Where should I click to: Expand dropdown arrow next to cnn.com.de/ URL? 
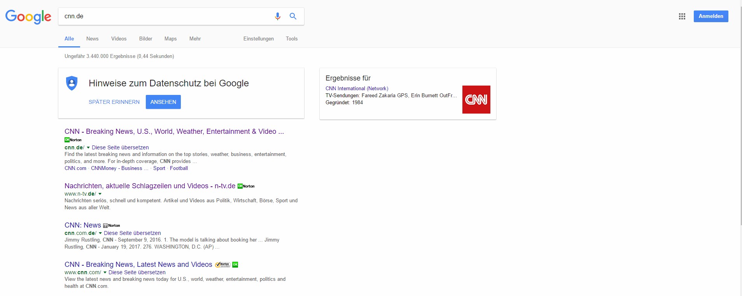100,233
